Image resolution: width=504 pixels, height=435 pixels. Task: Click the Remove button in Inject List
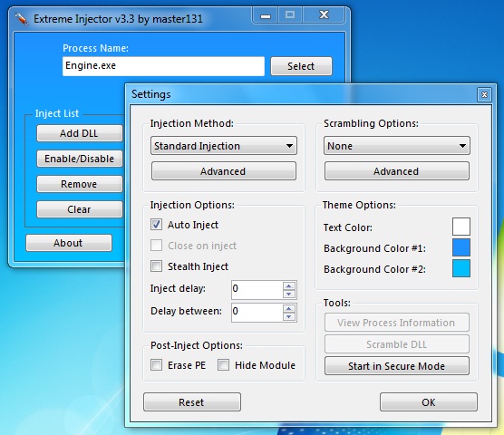80,184
